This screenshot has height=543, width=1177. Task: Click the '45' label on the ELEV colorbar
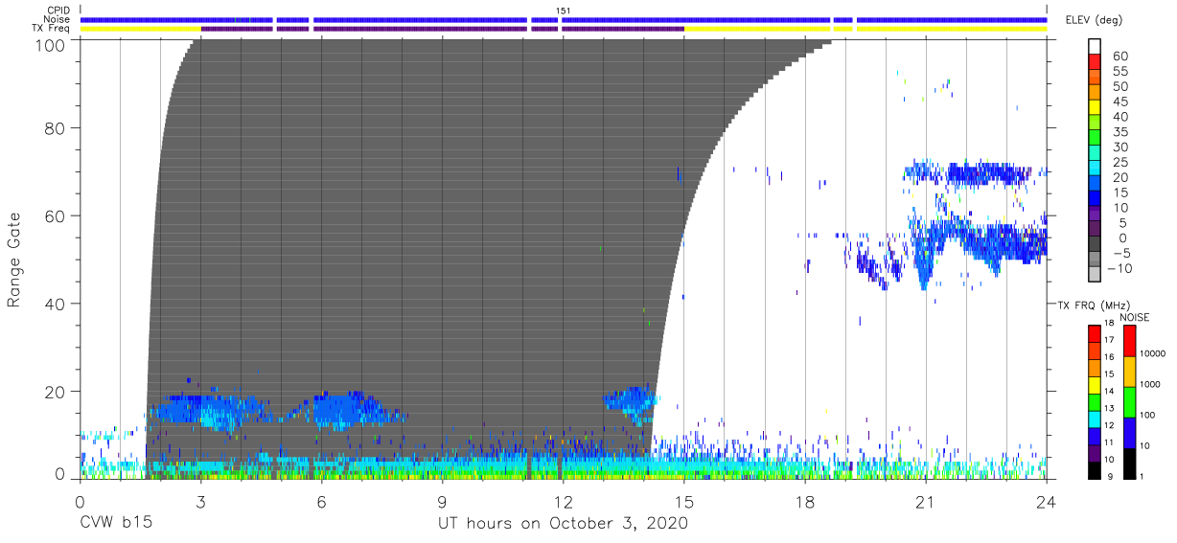click(x=1120, y=102)
